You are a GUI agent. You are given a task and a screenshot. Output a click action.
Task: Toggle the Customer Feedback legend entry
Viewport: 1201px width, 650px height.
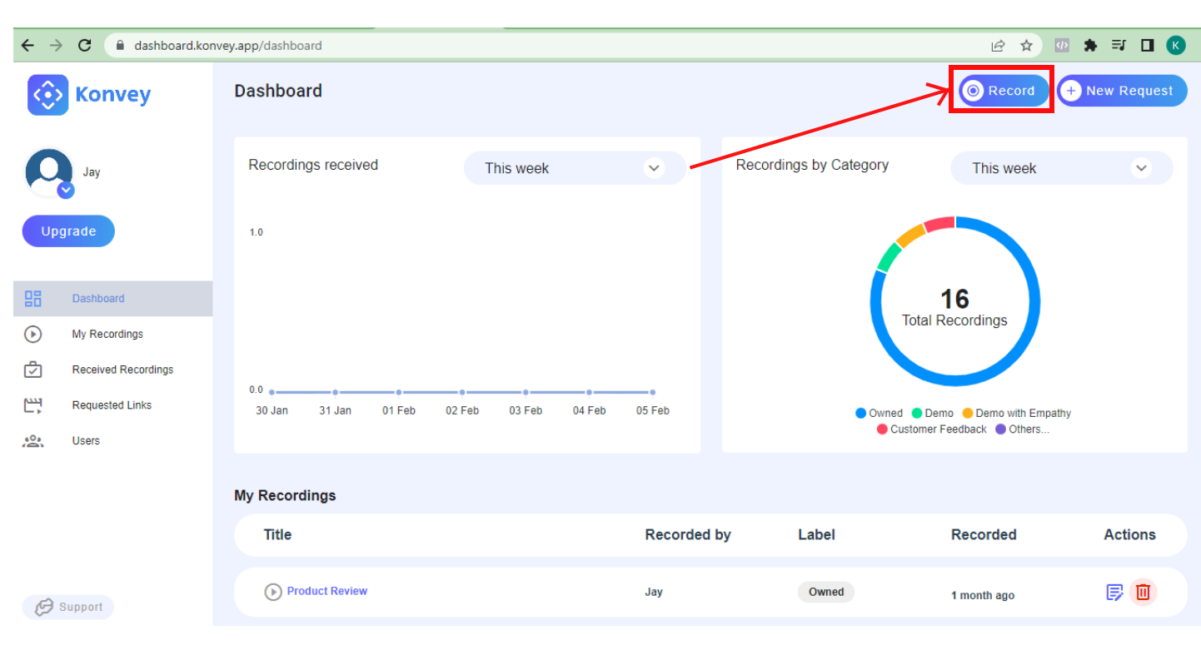point(931,429)
